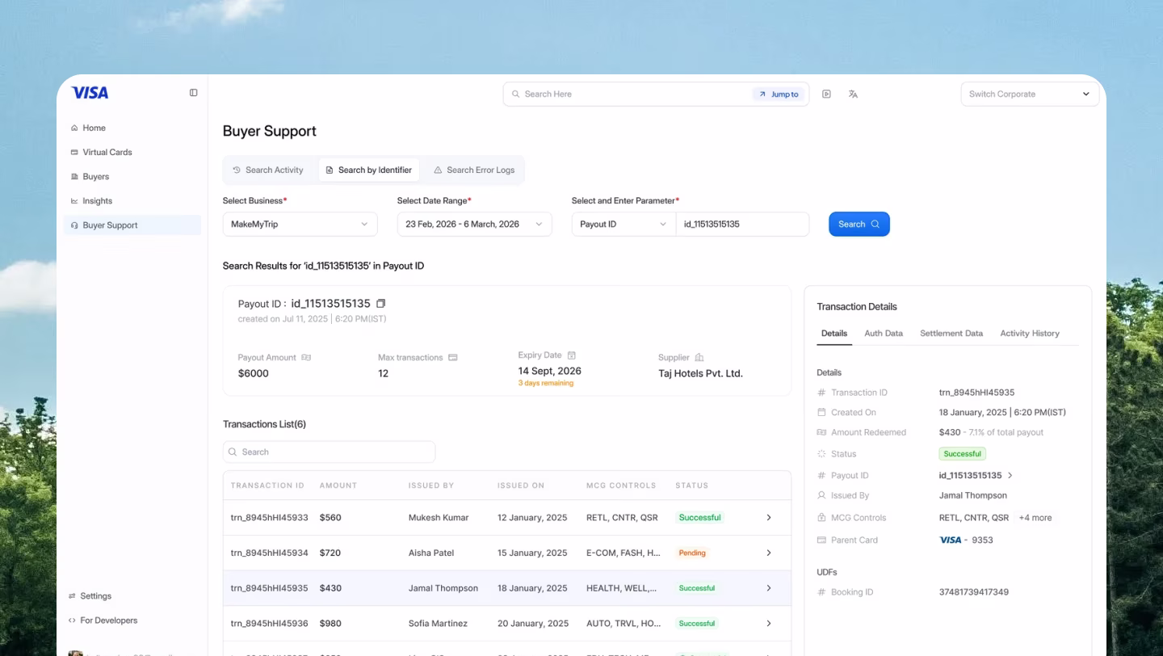
Task: Click the language translate icon
Action: click(853, 95)
